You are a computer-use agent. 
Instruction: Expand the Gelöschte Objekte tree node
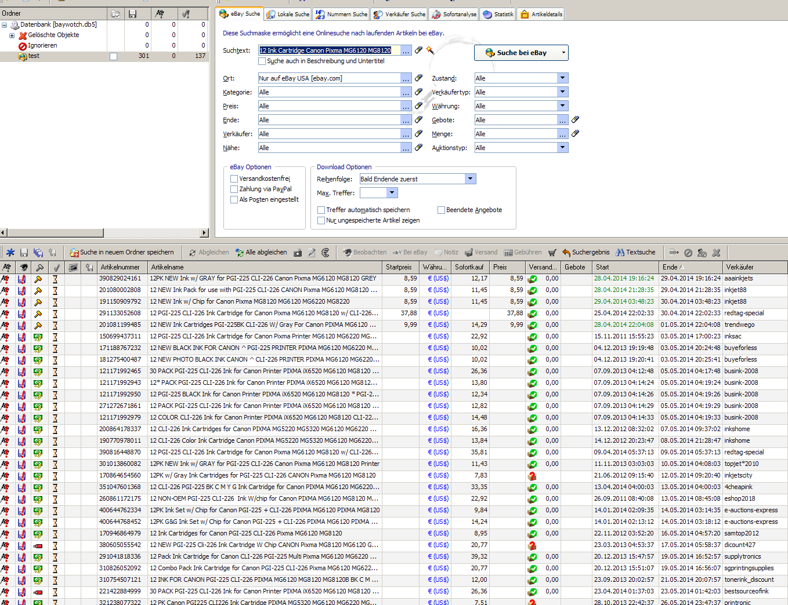point(12,35)
